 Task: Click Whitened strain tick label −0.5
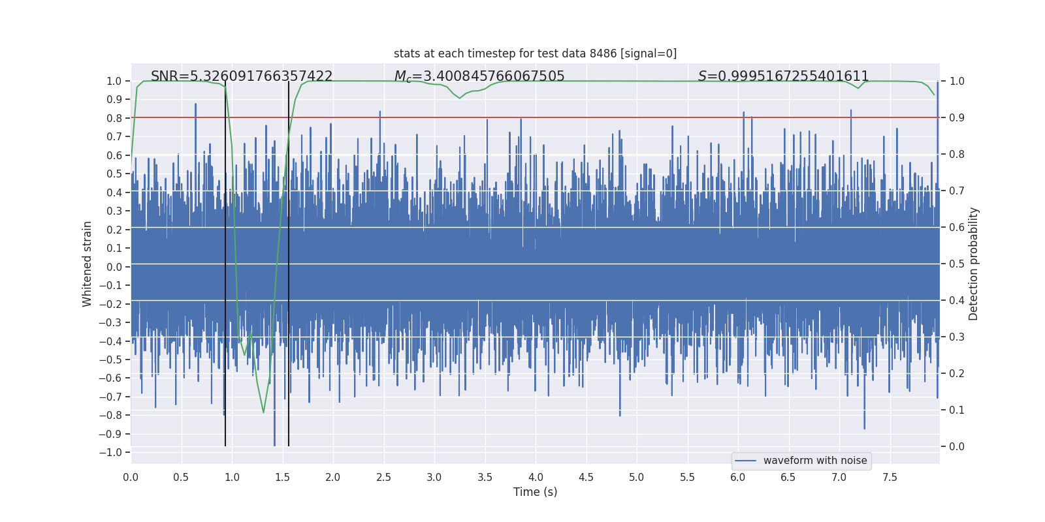coord(110,360)
